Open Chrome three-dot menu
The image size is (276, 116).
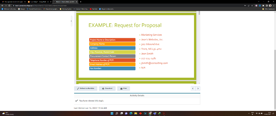click(x=274, y=5)
